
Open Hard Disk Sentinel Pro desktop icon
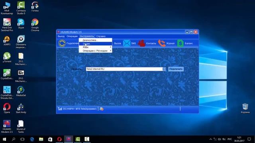(7, 25)
